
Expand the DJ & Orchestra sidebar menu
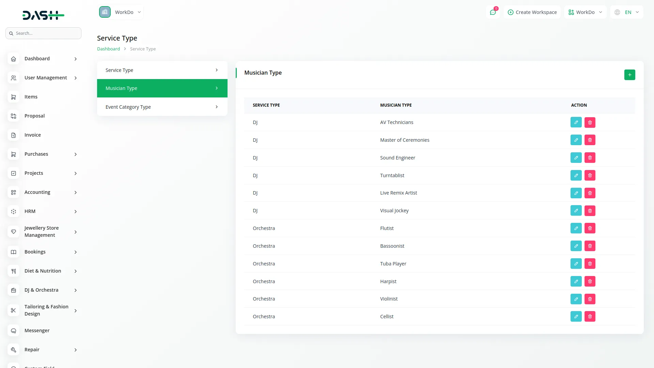[x=76, y=290]
